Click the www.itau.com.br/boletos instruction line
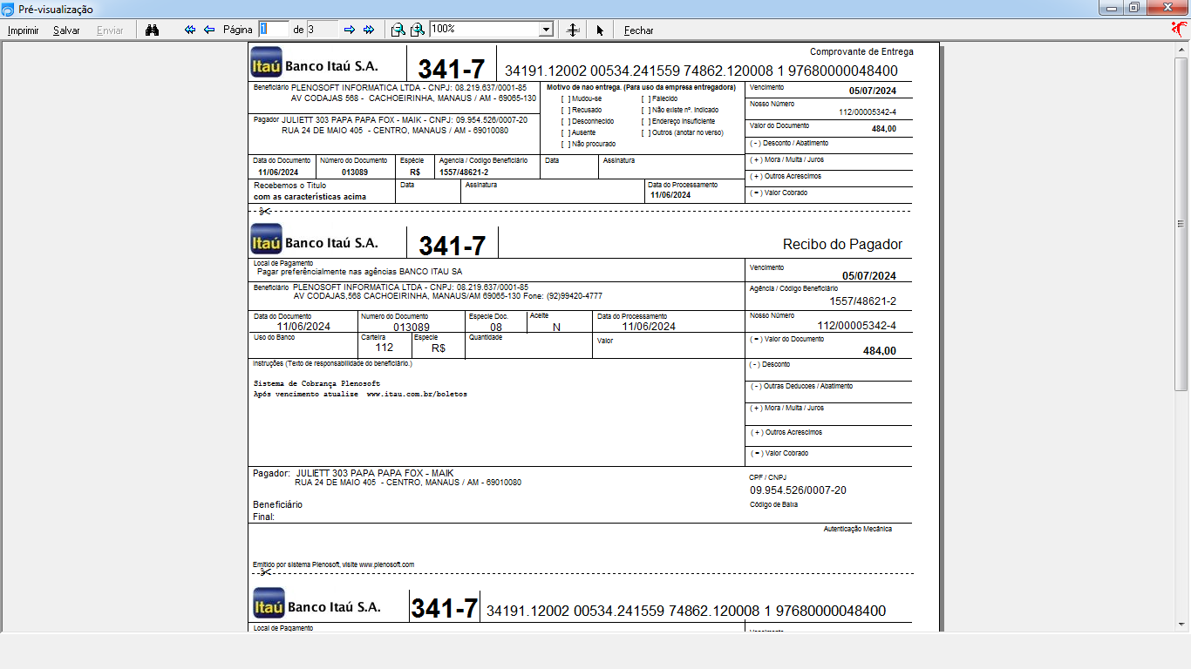The width and height of the screenshot is (1191, 669). point(360,395)
